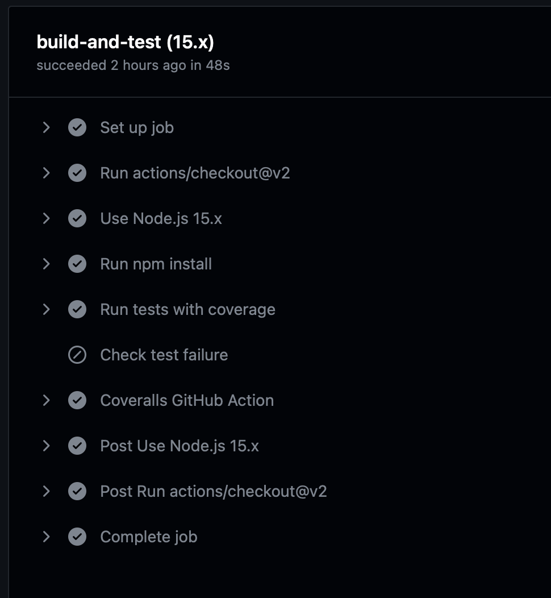Expand the Run tests with coverage chevron
The width and height of the screenshot is (551, 598).
tap(47, 309)
